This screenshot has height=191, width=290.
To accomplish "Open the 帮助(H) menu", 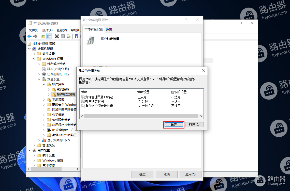I will [76, 30].
